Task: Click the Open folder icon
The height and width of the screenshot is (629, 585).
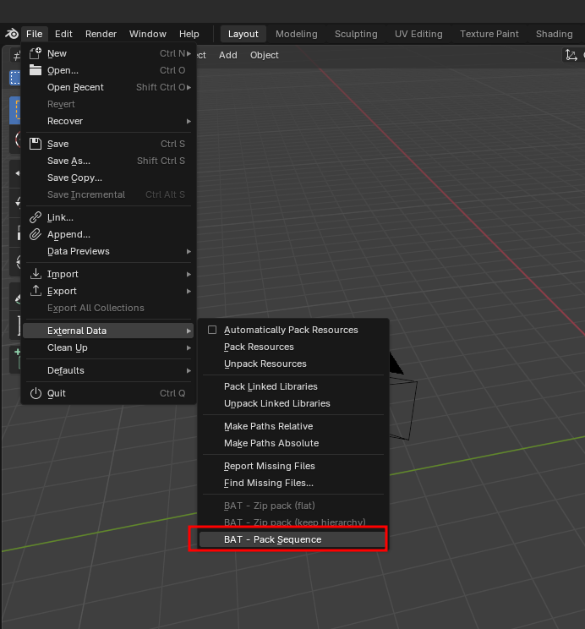Action: (x=36, y=70)
